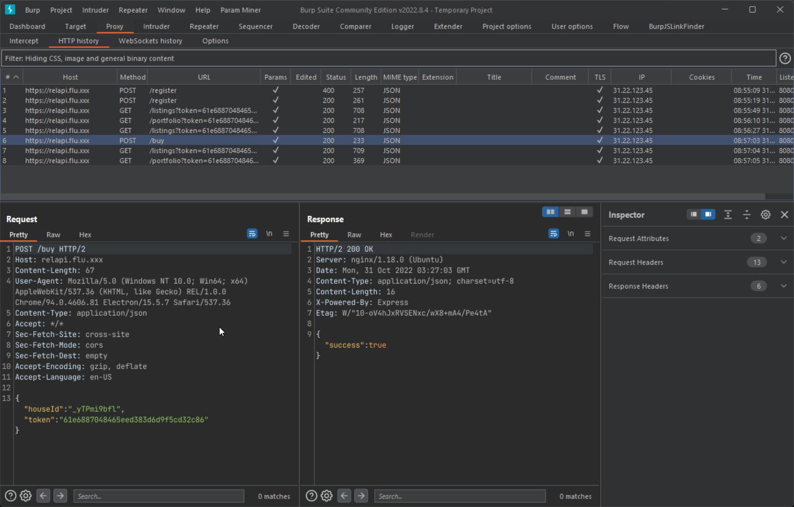Open the Window menu
The height and width of the screenshot is (507, 794).
coord(171,10)
